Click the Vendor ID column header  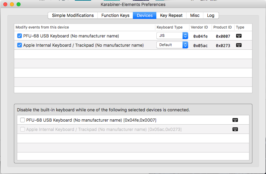[x=200, y=27]
